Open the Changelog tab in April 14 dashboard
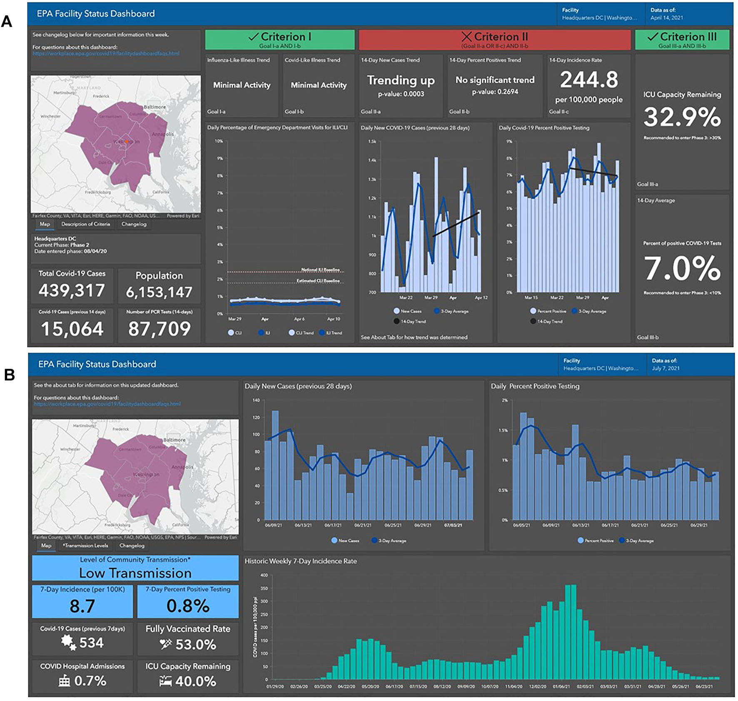738x701 pixels. point(134,224)
